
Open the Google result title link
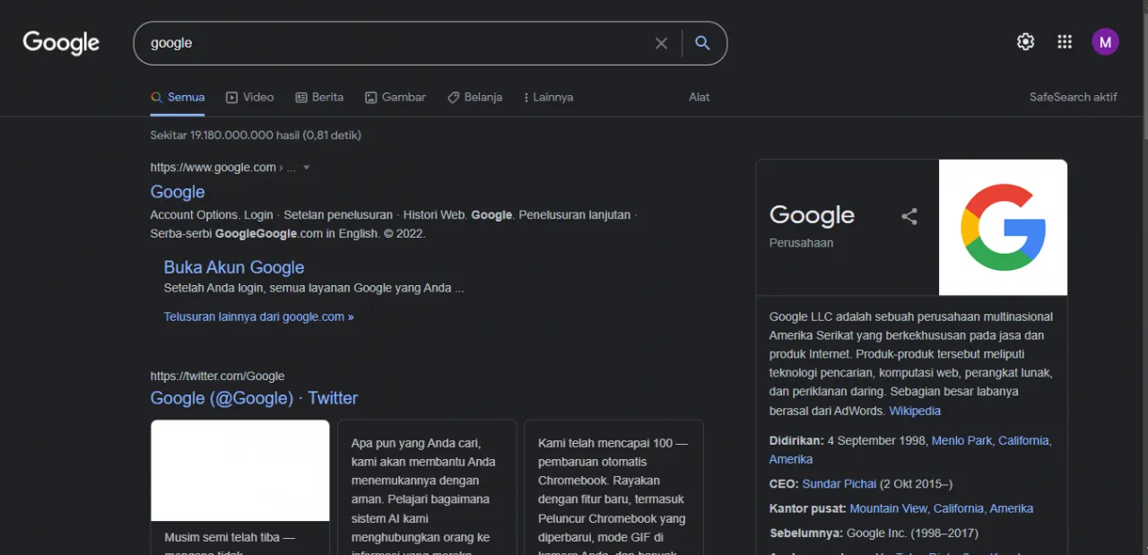[178, 192]
